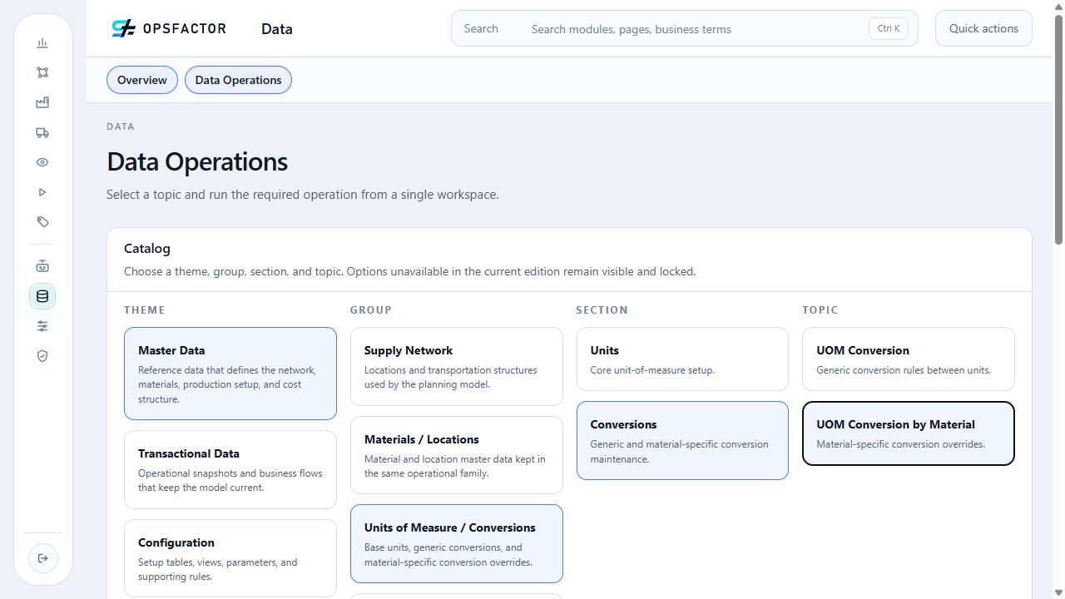The height and width of the screenshot is (599, 1065).
Task: Click the scrollbar up arrow
Action: [x=1058, y=7]
